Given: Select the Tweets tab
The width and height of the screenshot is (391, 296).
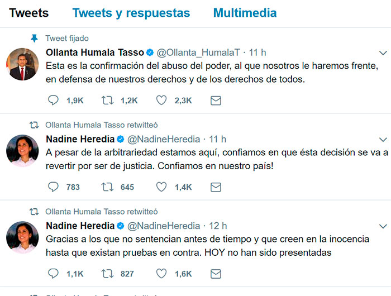Looking at the screenshot, I should tap(28, 13).
